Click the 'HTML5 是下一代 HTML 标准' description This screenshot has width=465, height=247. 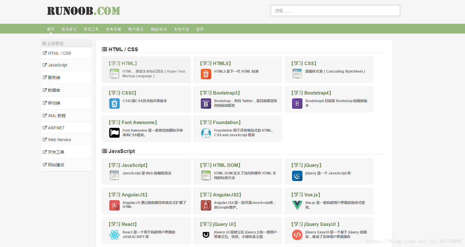click(236, 71)
